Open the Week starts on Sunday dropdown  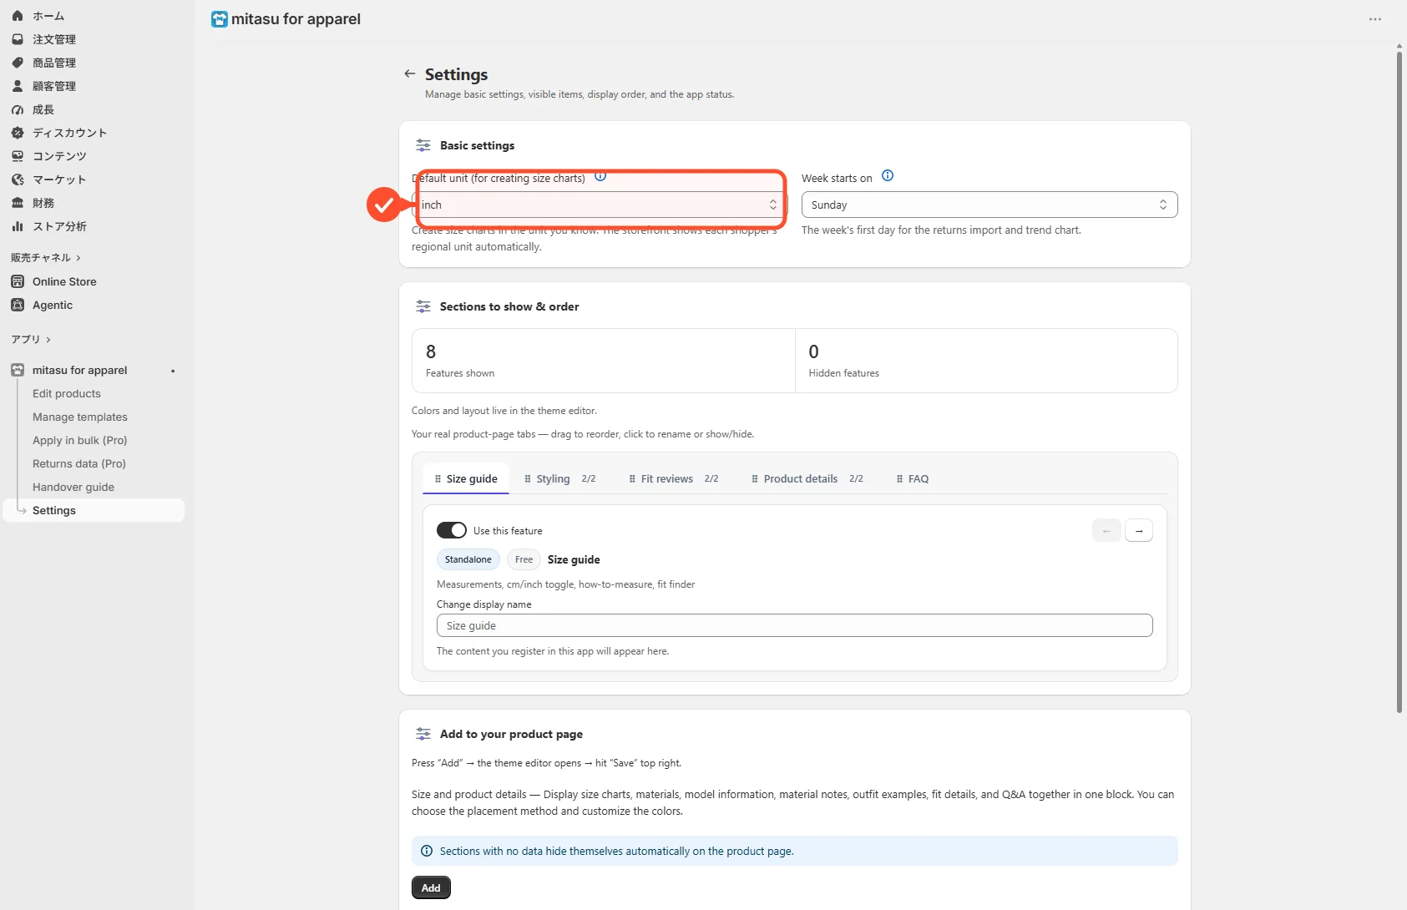[x=989, y=205]
